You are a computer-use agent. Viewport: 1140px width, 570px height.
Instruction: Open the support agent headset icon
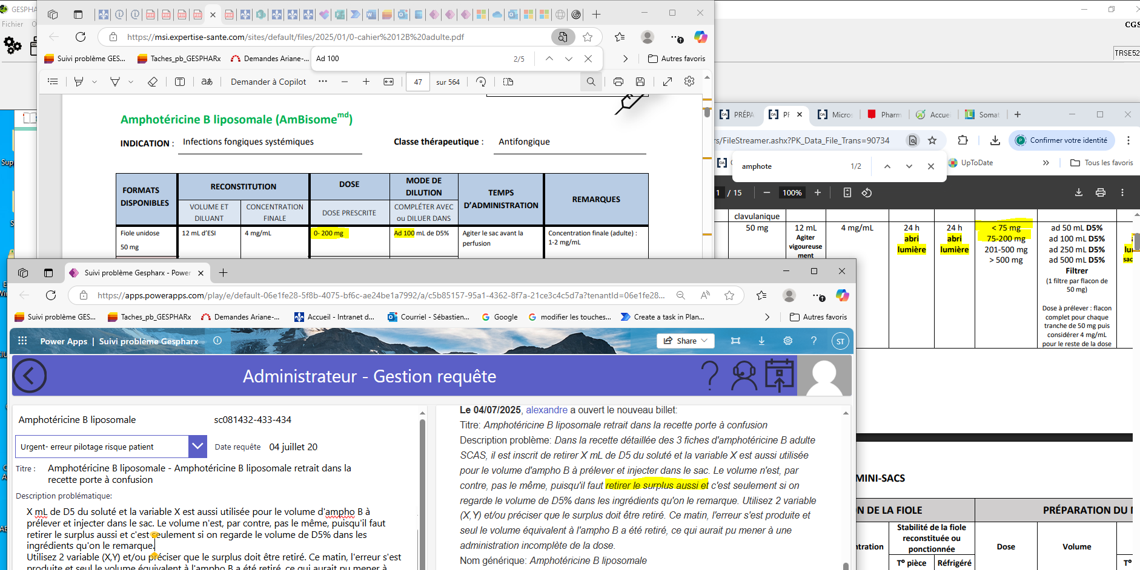[x=744, y=376]
